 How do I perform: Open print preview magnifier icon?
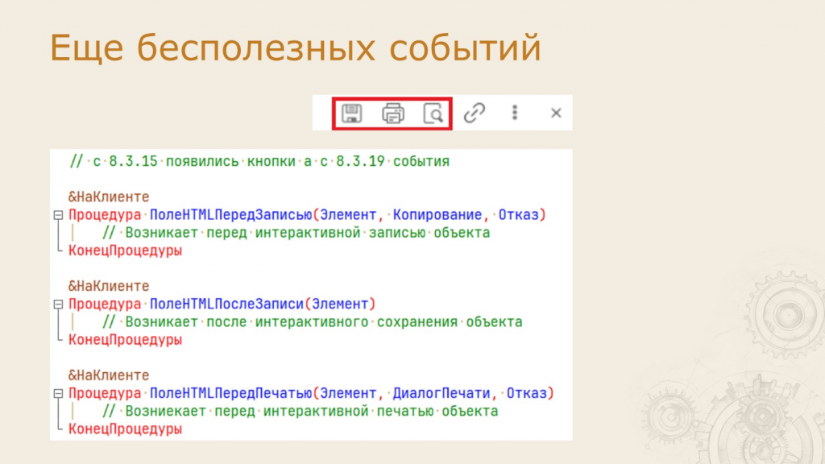[x=433, y=113]
